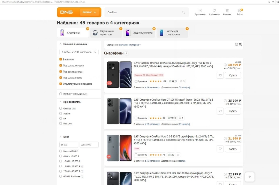Click Купить for OnePlus Nord 2T
This screenshot has height=185, width=279.
coord(233,111)
